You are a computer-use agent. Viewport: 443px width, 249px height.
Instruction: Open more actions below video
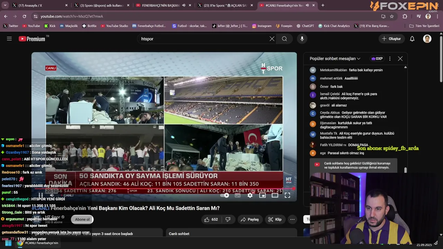click(x=292, y=219)
